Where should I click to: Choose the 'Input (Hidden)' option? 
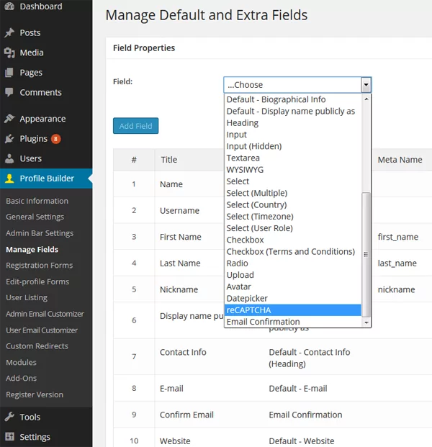293,146
